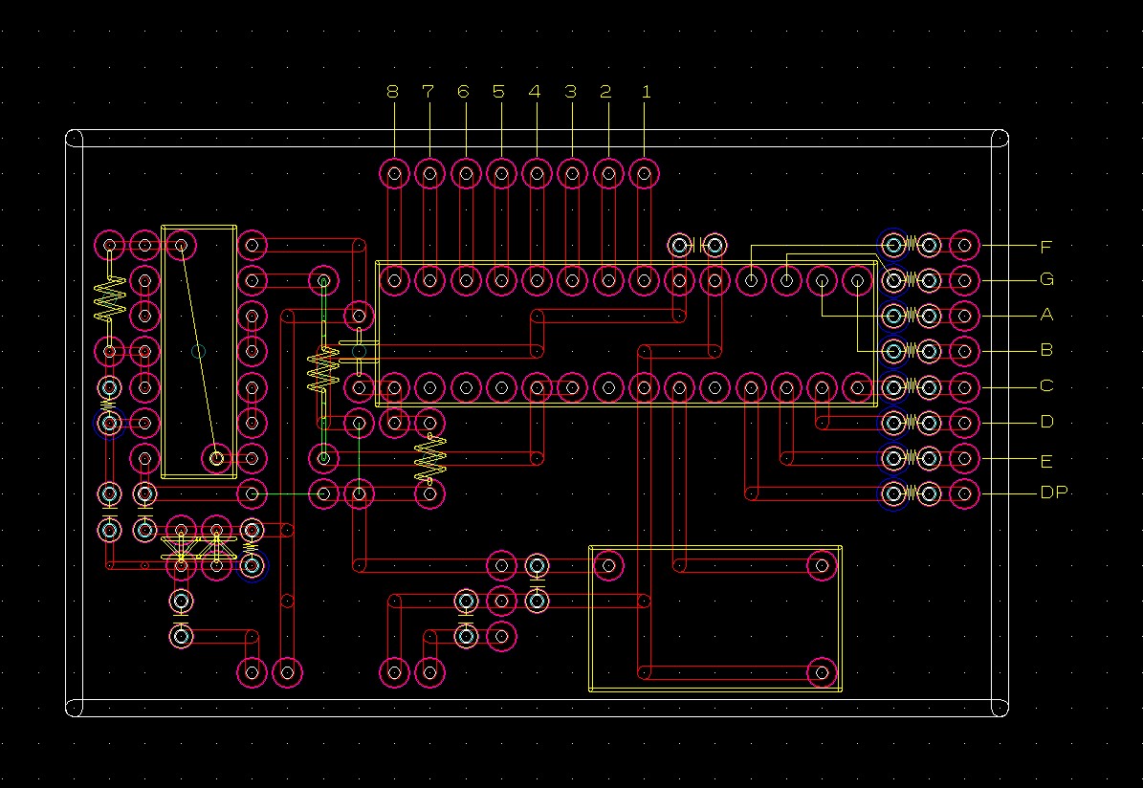Select the segment label 'C'
The width and height of the screenshot is (1143, 788).
tap(1046, 385)
